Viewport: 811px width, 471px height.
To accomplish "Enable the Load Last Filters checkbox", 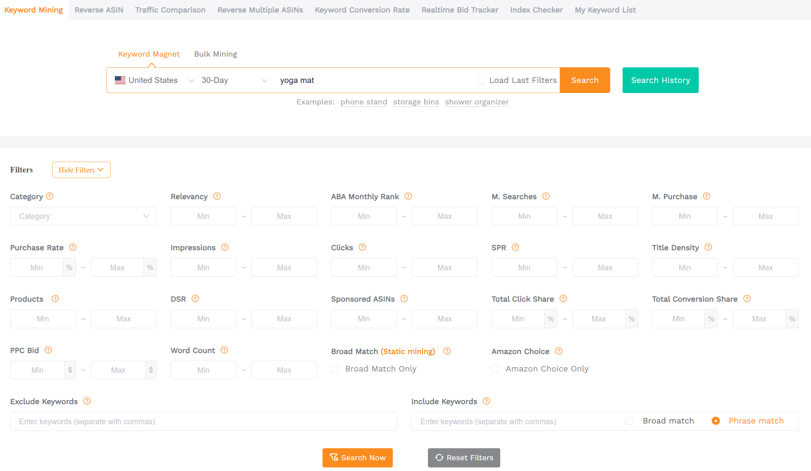I will pos(480,80).
